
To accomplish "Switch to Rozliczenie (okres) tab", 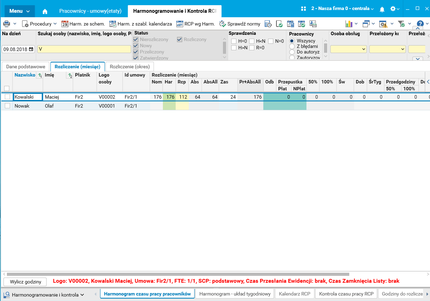I will 130,67.
